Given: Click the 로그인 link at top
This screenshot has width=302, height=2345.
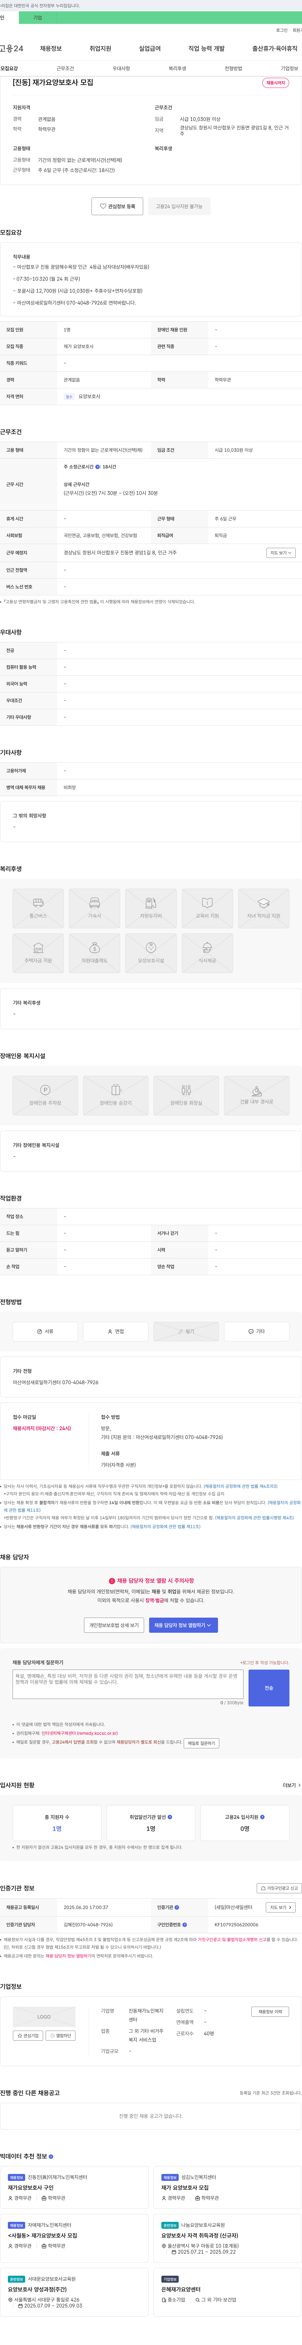Looking at the screenshot, I should [x=282, y=30].
